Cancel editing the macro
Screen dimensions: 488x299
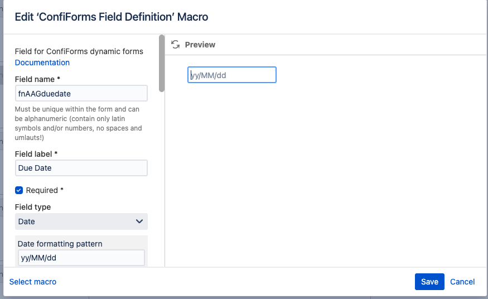pyautogui.click(x=462, y=282)
